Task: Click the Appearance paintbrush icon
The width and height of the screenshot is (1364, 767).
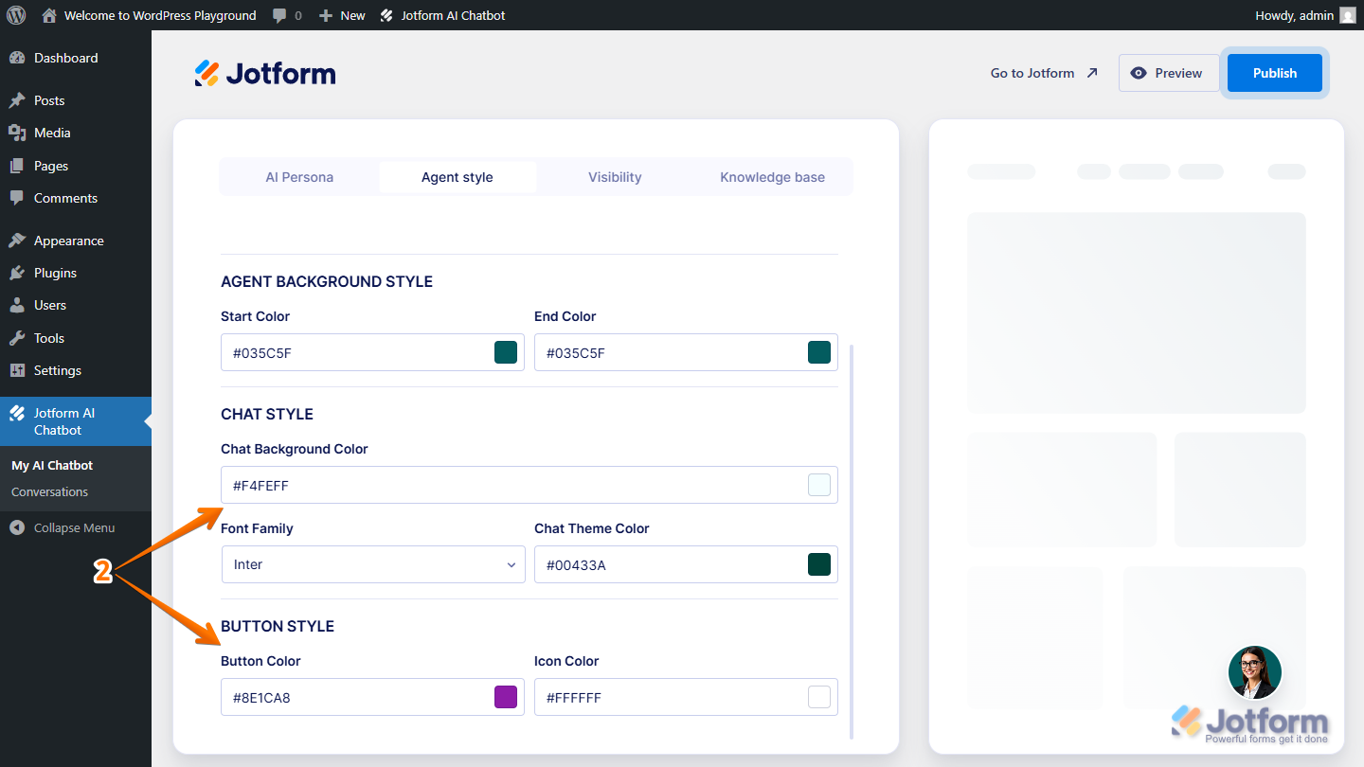Action: click(x=17, y=241)
